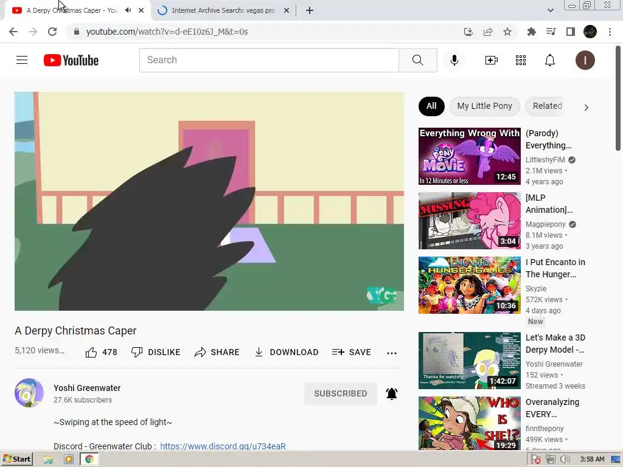This screenshot has width=623, height=467.
Task: Open the notifications bell in header
Action: coord(550,60)
